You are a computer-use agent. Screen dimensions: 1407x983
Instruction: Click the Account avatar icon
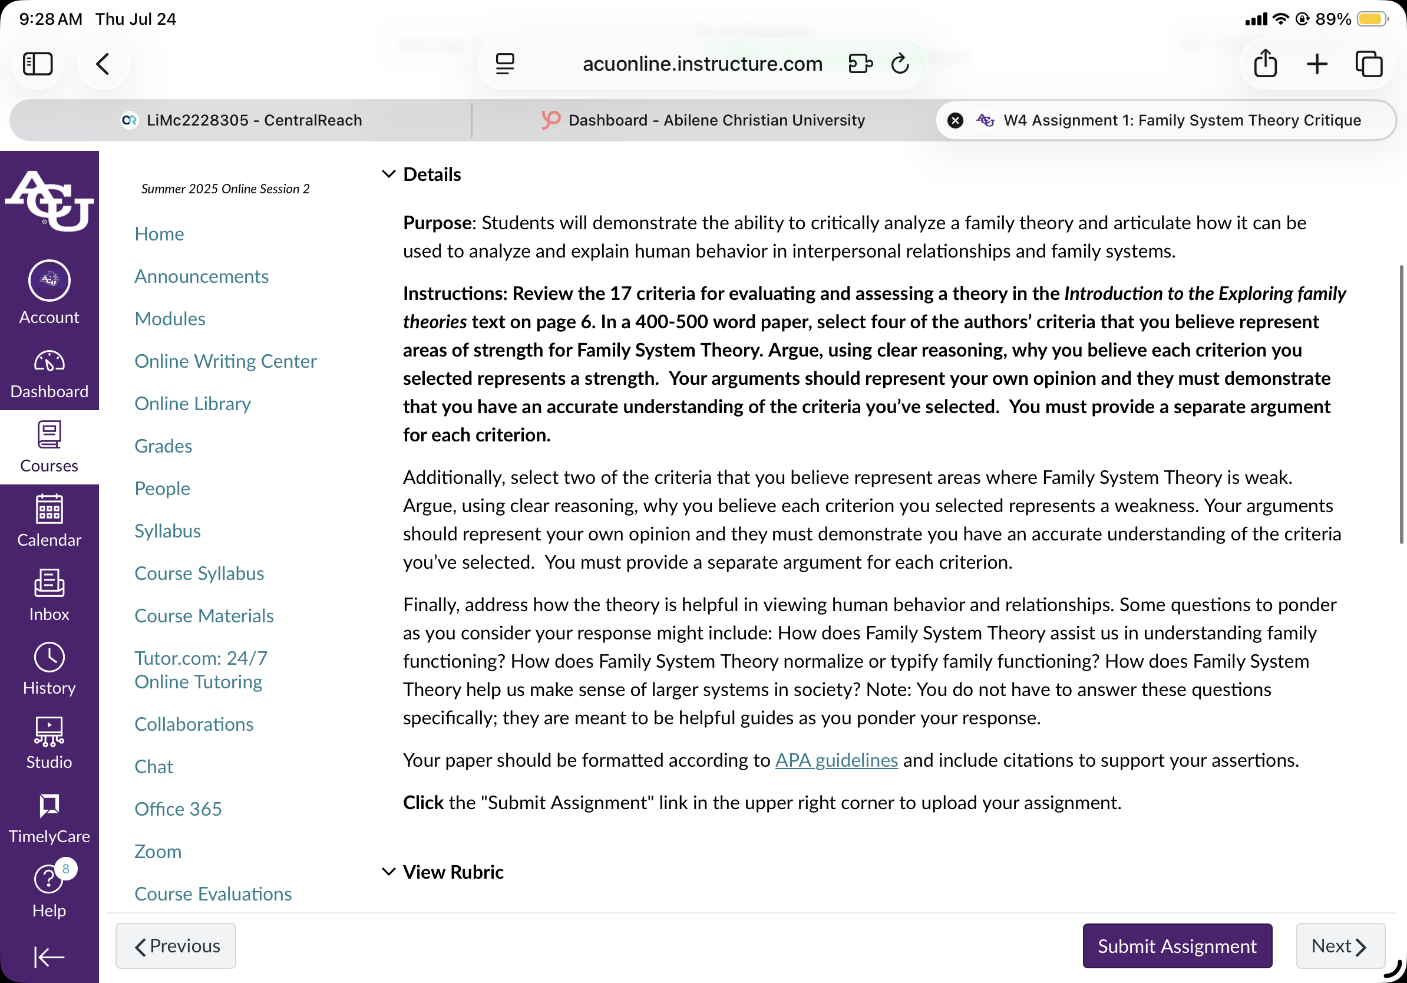pos(49,281)
